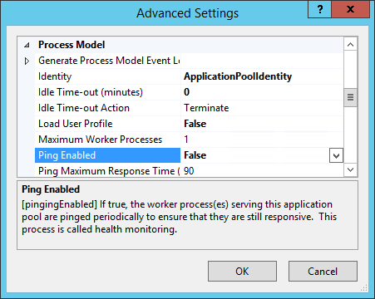Image resolution: width=375 pixels, height=299 pixels.
Task: Select Idle Time-out (minutes) property
Action: click(107, 92)
